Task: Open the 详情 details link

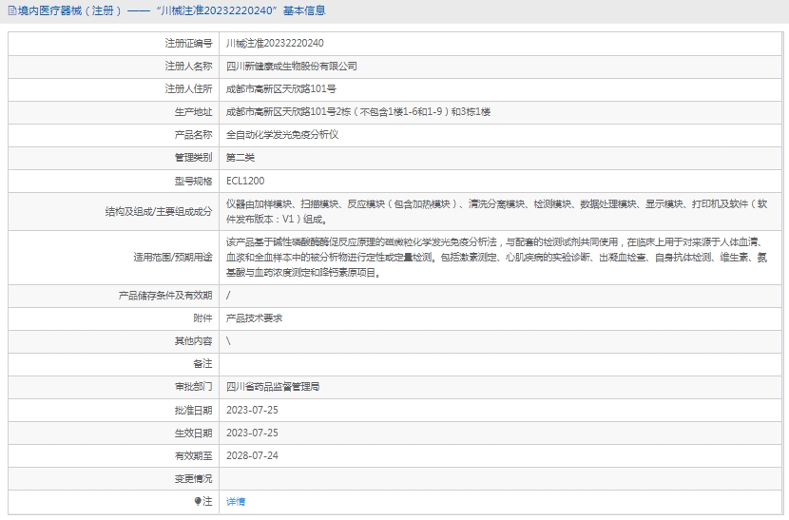Action: (236, 501)
